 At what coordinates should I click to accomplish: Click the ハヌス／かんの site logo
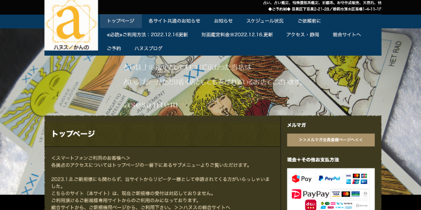(x=71, y=25)
